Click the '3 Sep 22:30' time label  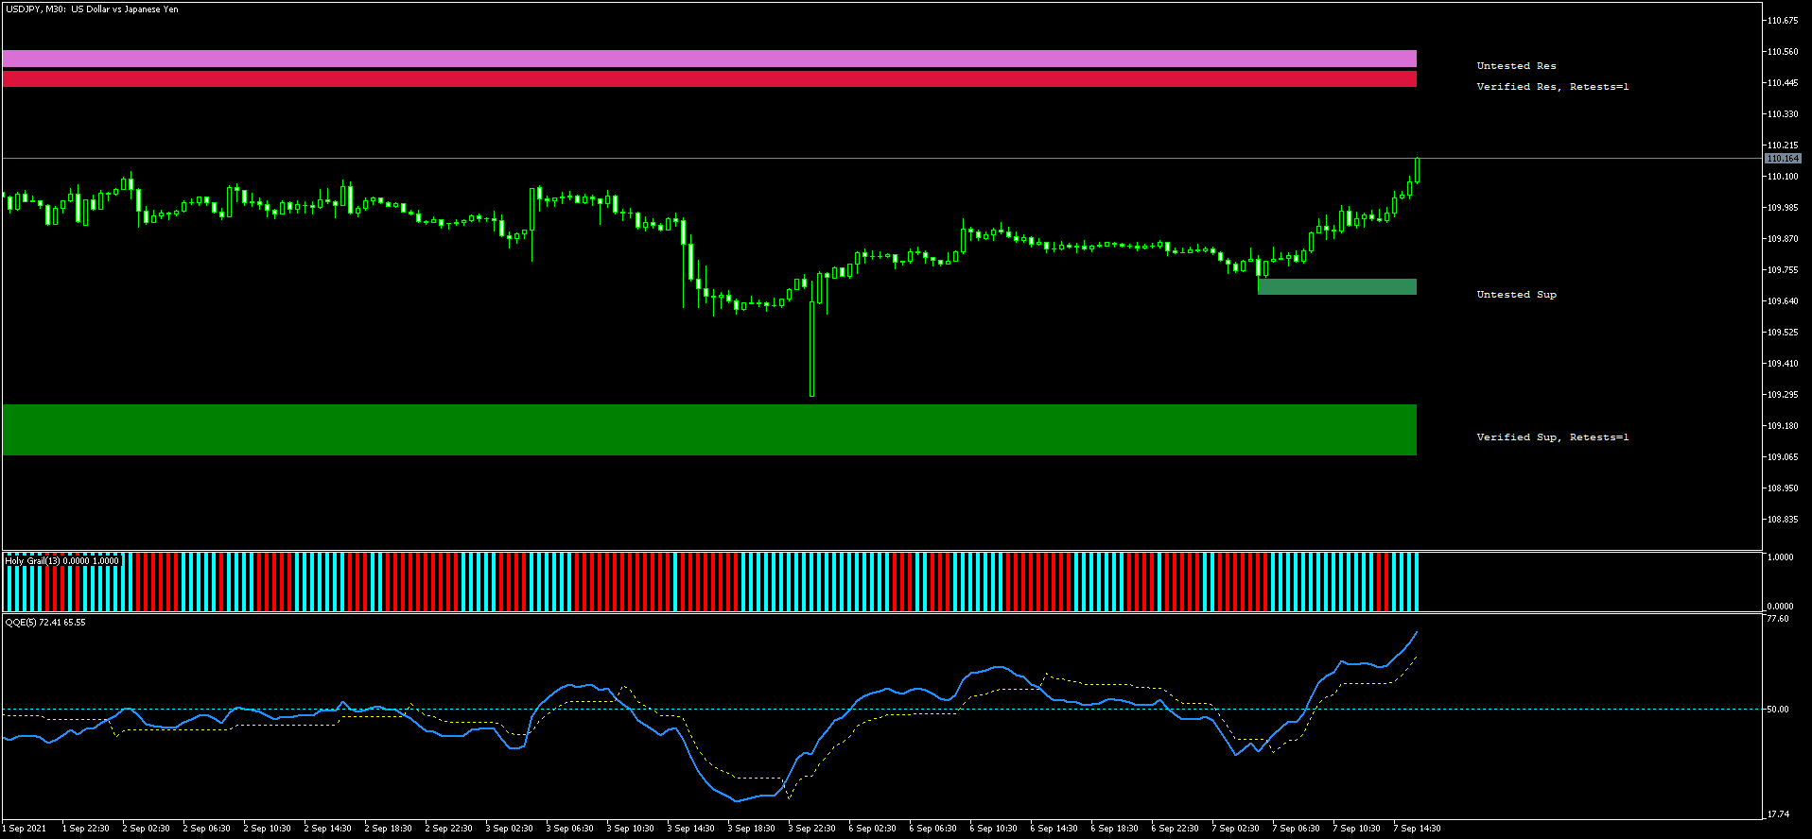[x=811, y=829]
